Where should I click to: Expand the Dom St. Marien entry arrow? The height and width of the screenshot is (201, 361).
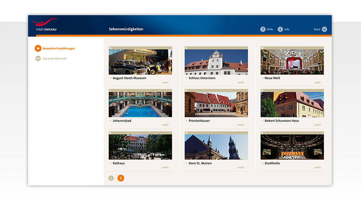click(x=186, y=163)
